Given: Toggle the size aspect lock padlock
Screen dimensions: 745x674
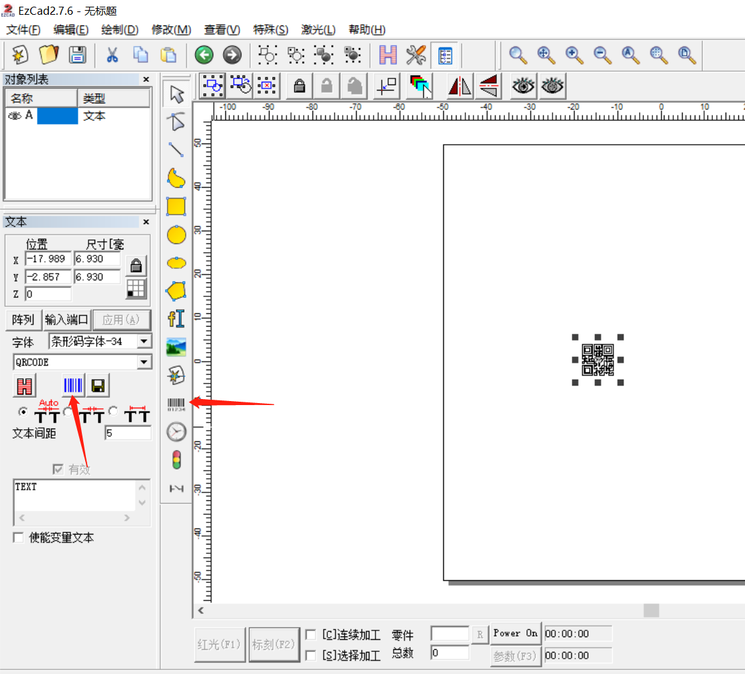Looking at the screenshot, I should [136, 266].
